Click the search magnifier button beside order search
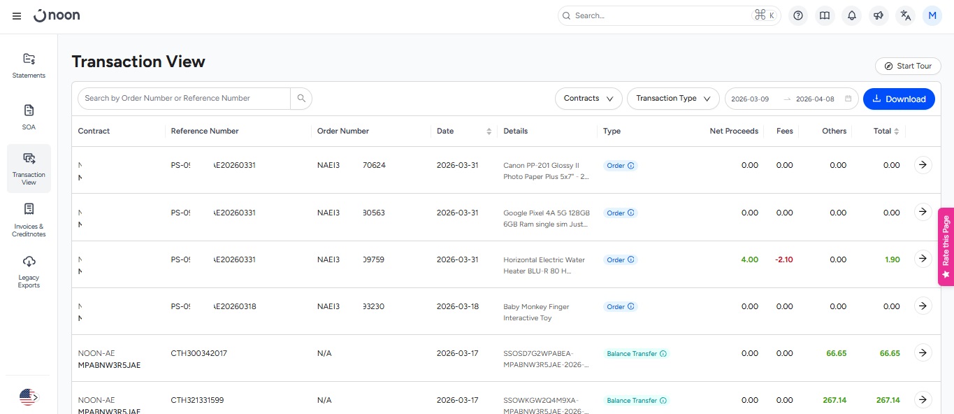The image size is (954, 414). pos(301,99)
